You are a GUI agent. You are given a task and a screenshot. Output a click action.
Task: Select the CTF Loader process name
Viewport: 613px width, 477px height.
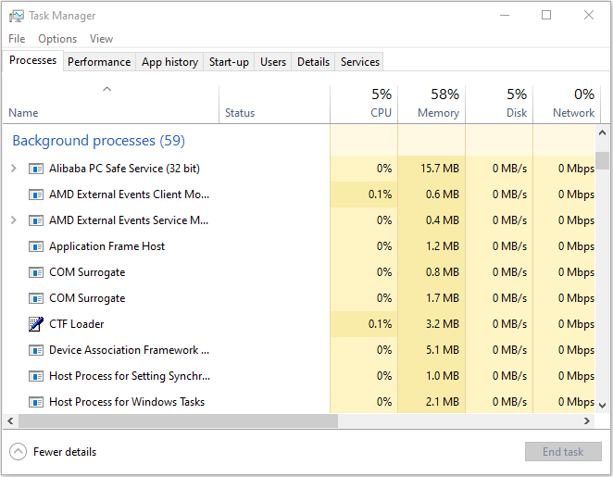click(77, 324)
